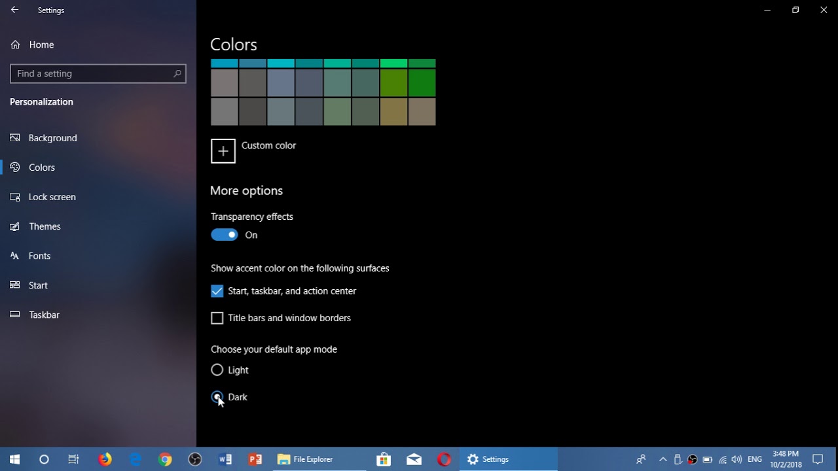
Task: Click Settings taskbar button
Action: (509, 459)
